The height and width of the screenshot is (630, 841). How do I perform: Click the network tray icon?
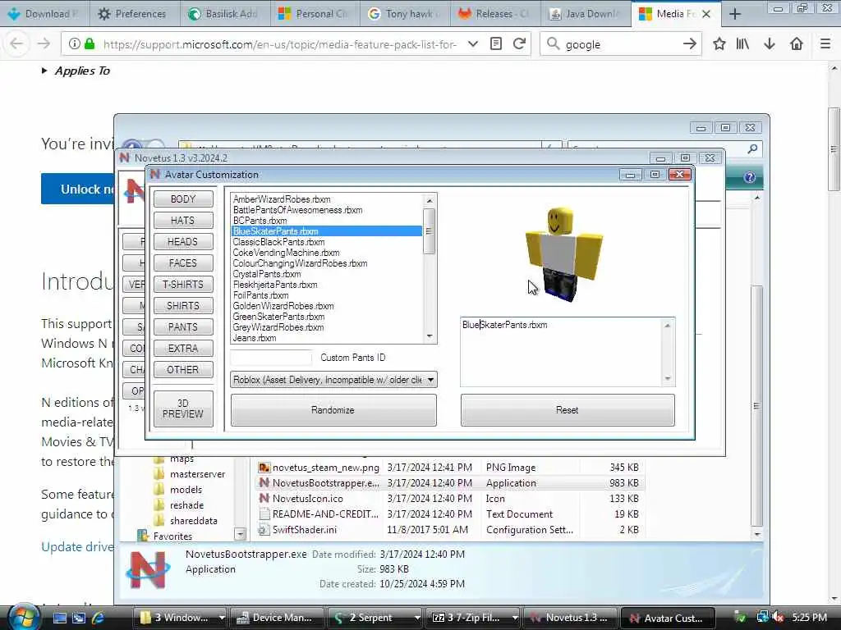(762, 618)
